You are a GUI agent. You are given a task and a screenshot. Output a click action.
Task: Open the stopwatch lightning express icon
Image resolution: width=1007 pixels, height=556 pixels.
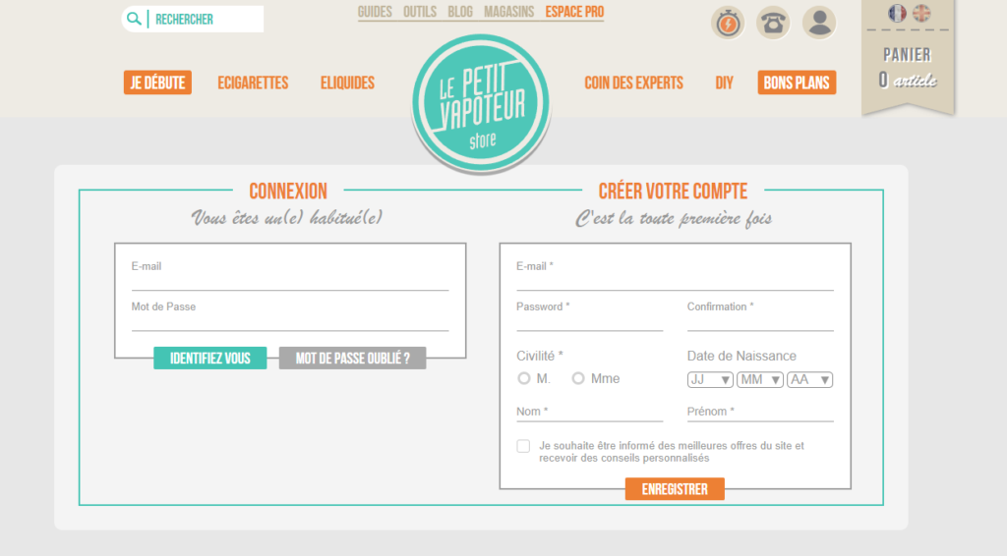(728, 24)
